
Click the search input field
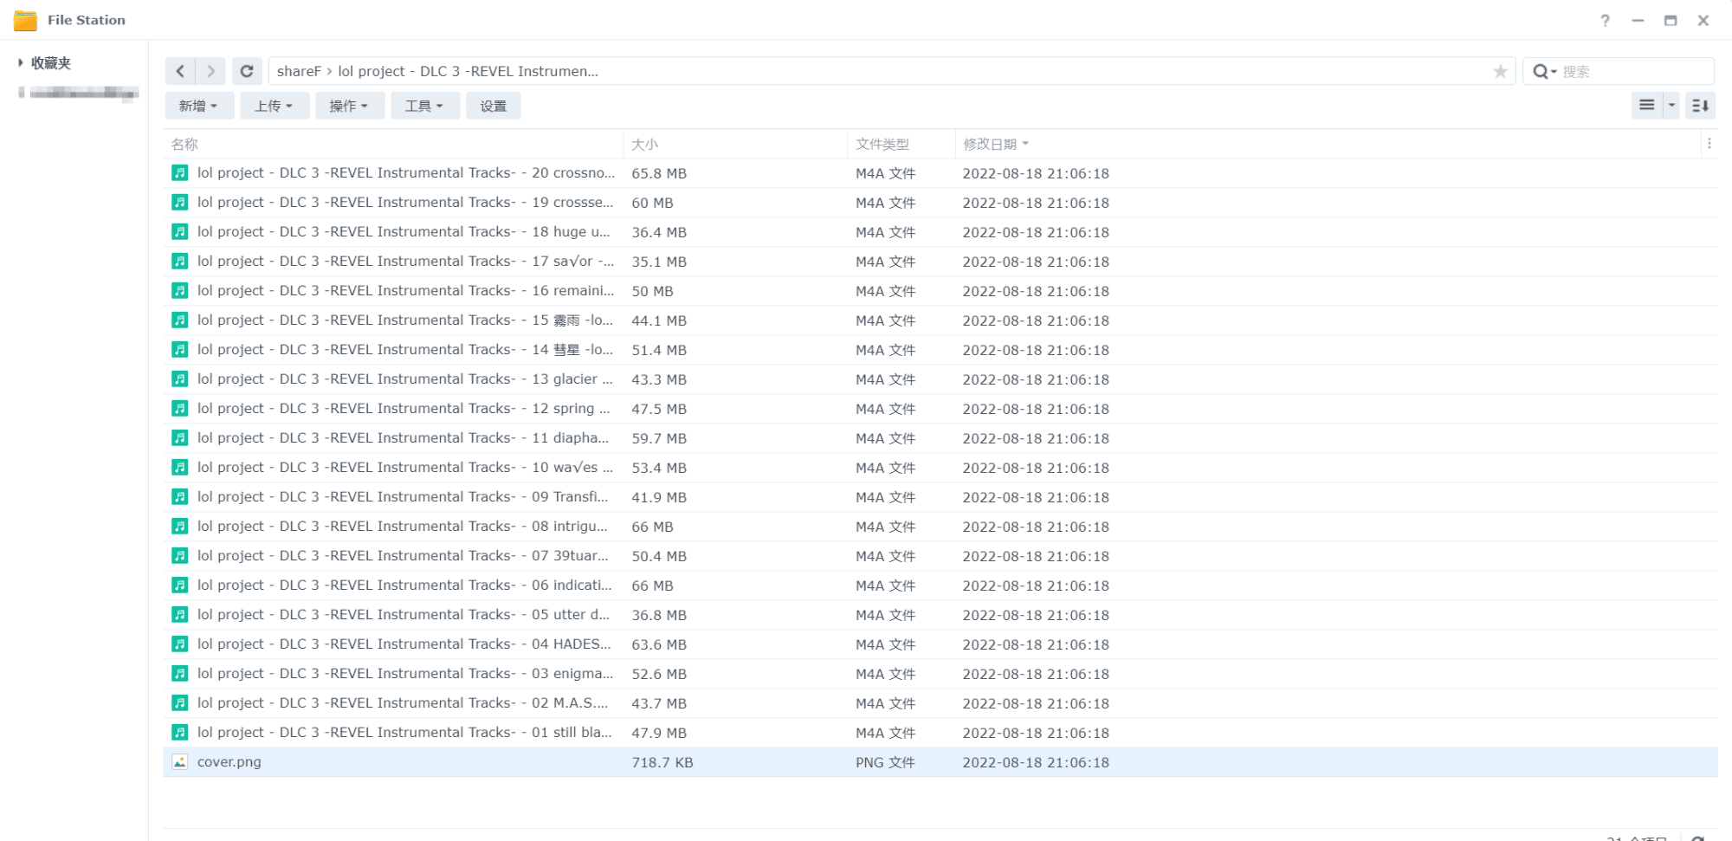tap(1635, 71)
